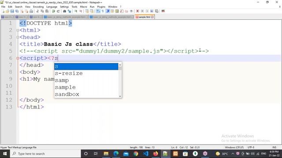
Task: Open the UTF-8 encoding selector in status bar
Action: coord(251,147)
